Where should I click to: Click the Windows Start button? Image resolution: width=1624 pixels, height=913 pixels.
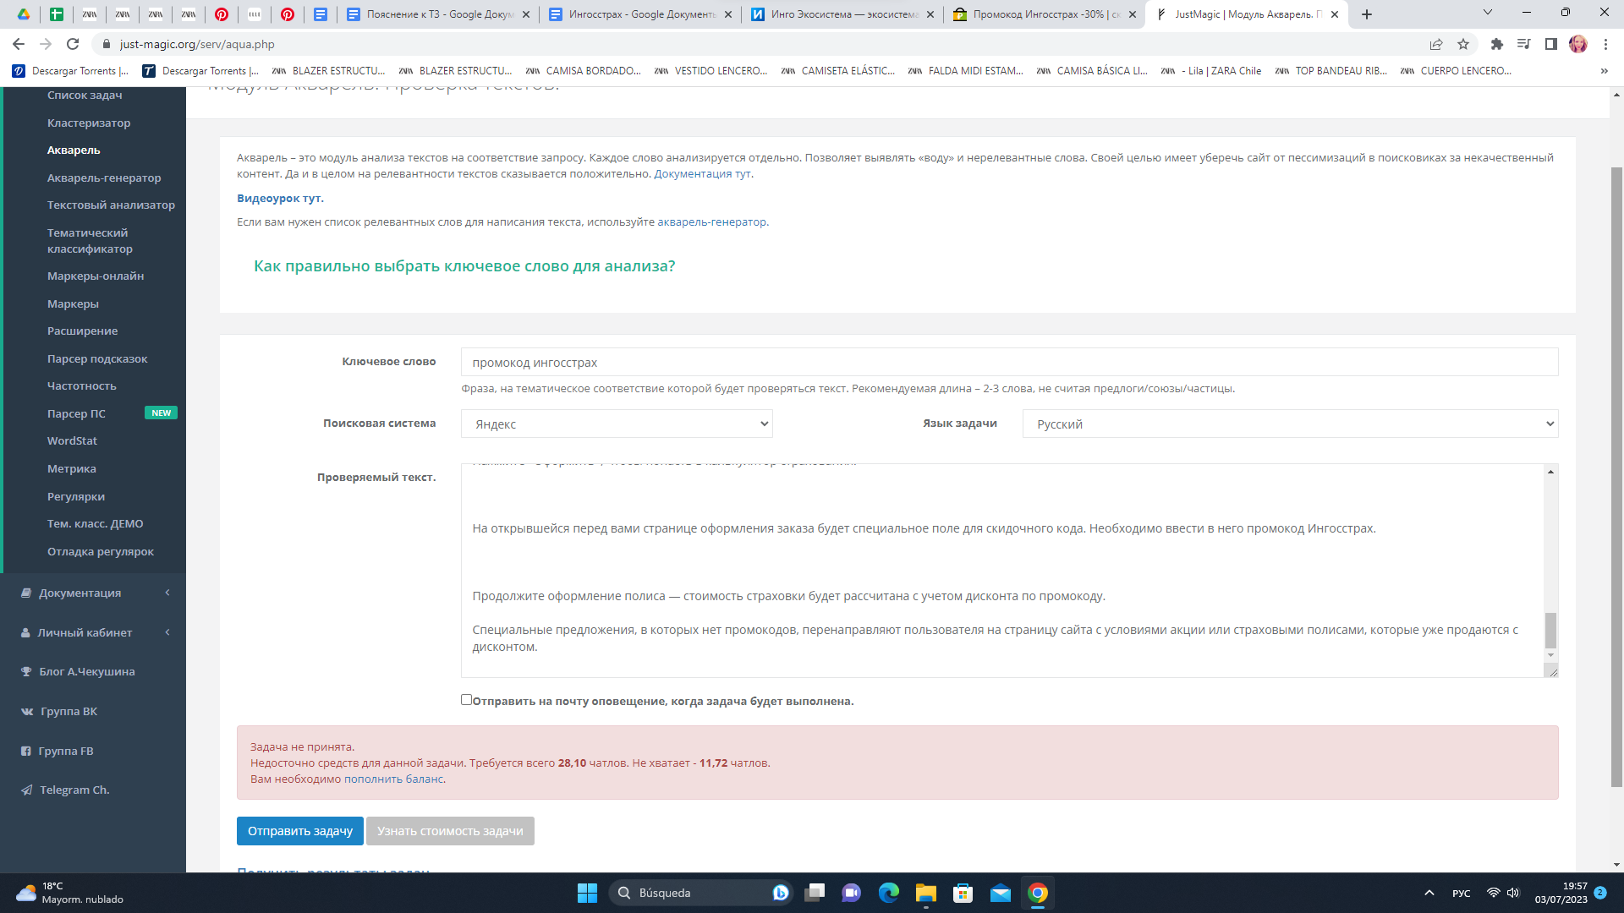[587, 893]
